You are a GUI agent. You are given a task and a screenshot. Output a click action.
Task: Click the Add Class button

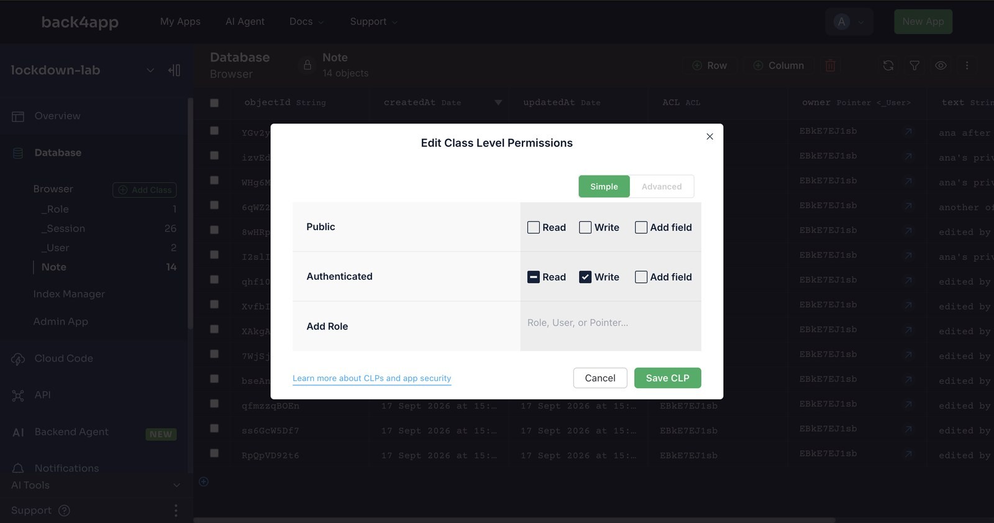[x=145, y=190]
